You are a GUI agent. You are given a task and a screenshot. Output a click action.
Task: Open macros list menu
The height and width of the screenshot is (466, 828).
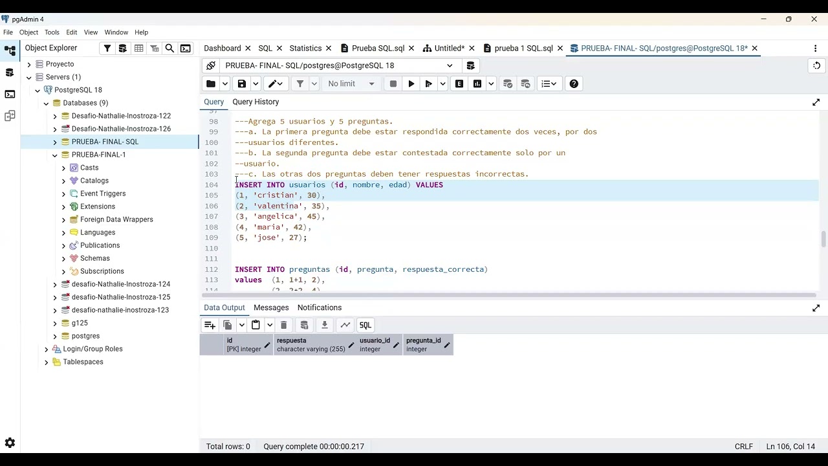pyautogui.click(x=549, y=83)
